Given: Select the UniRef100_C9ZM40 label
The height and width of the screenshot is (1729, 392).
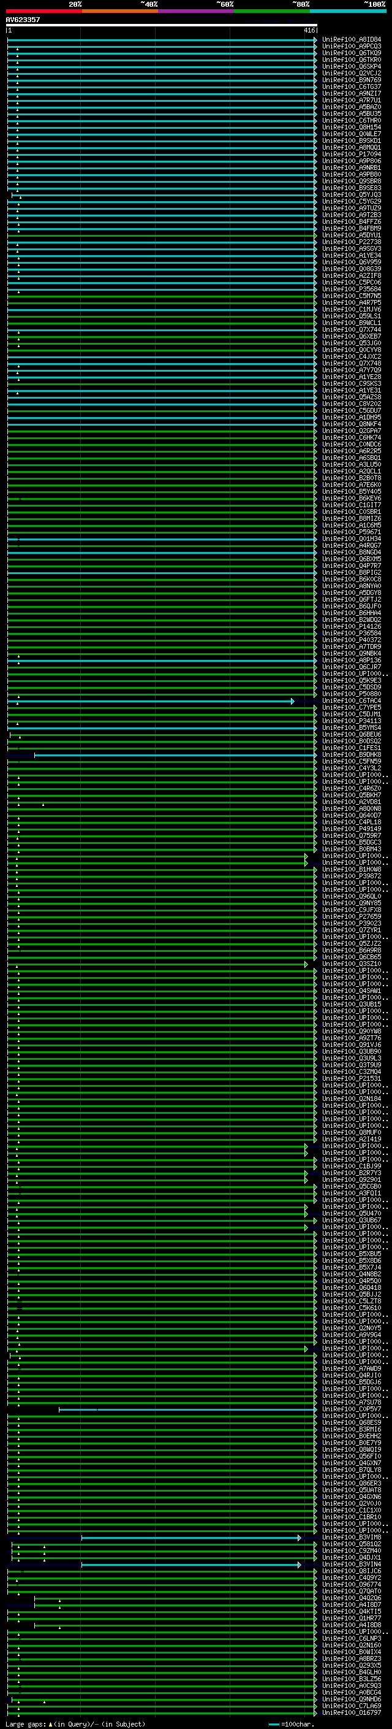Looking at the screenshot, I should [352, 1551].
